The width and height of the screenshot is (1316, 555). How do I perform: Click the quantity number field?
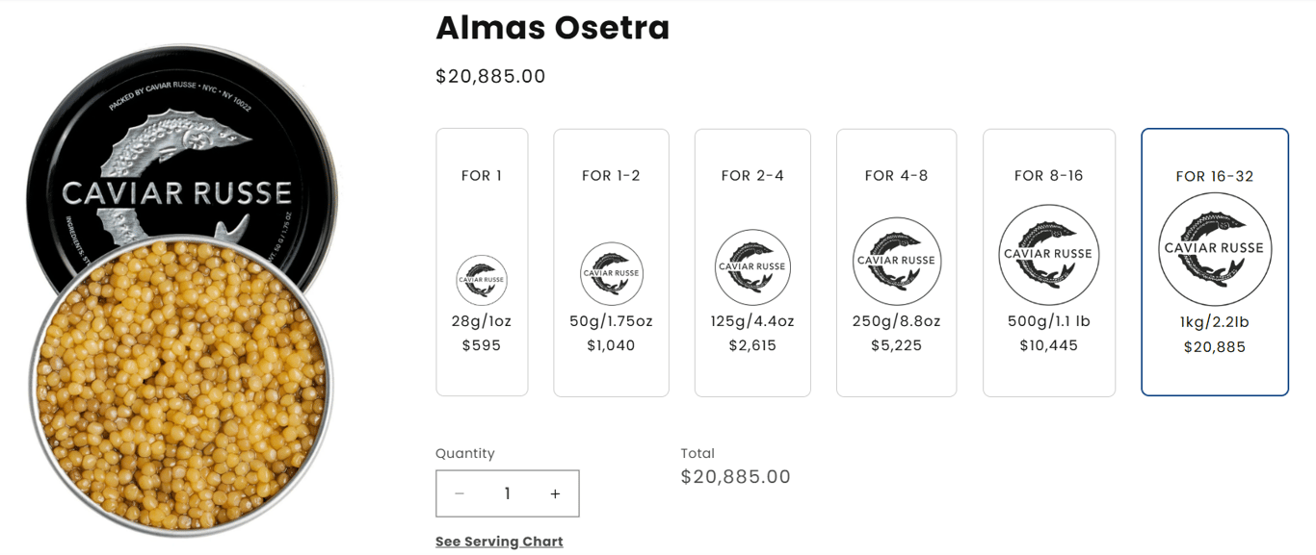[x=507, y=493]
